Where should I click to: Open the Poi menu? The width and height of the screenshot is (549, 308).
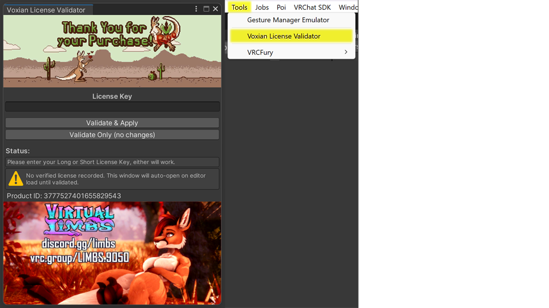point(281,7)
